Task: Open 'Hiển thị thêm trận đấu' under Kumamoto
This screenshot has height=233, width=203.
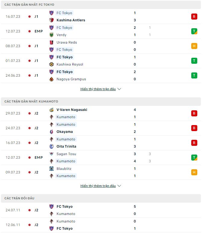Action: pyautogui.click(x=98, y=186)
